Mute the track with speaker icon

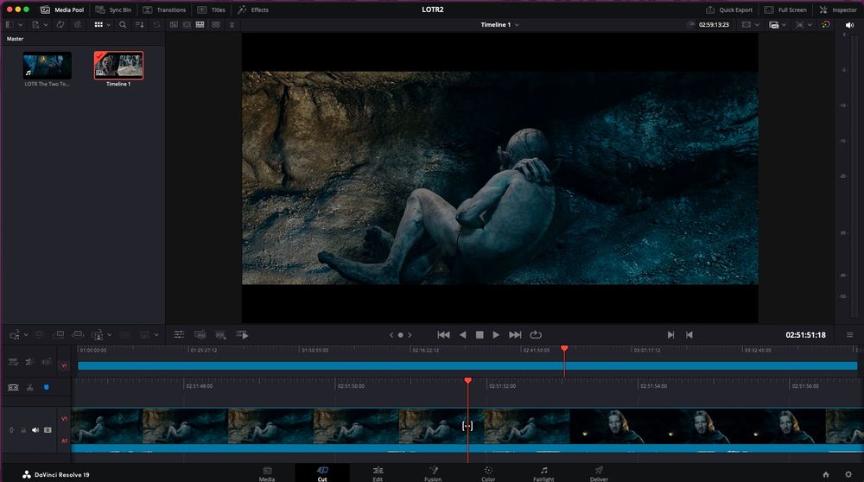click(35, 429)
